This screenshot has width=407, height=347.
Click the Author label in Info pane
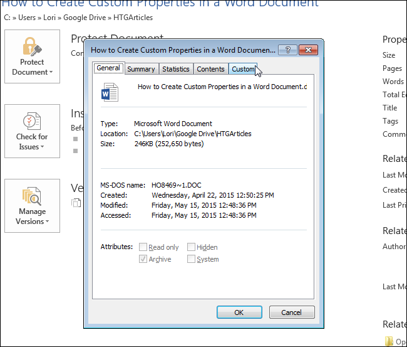(x=394, y=247)
